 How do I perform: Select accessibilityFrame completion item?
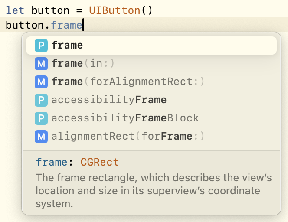click(x=151, y=100)
